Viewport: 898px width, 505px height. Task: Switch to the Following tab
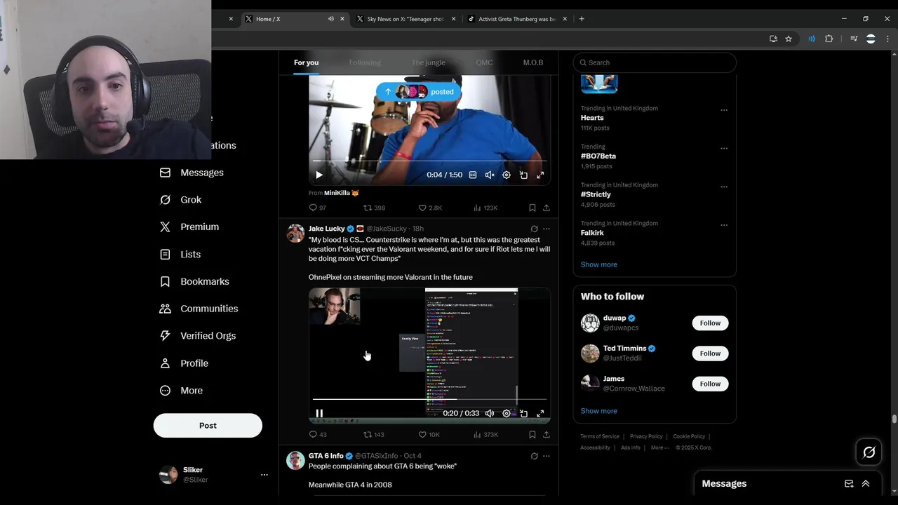pyautogui.click(x=365, y=62)
